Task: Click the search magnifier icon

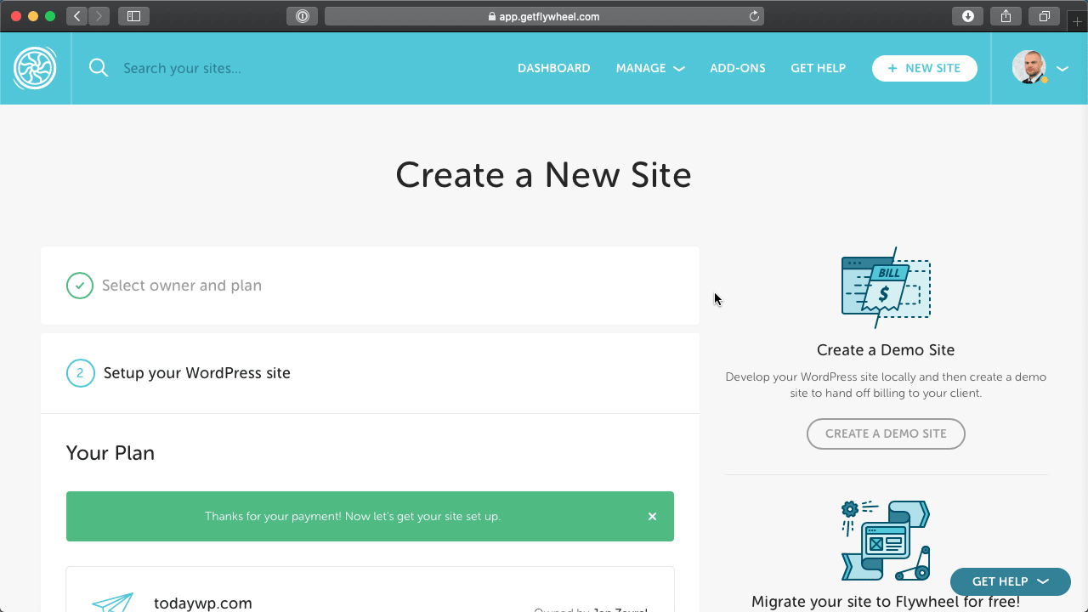Action: click(99, 68)
